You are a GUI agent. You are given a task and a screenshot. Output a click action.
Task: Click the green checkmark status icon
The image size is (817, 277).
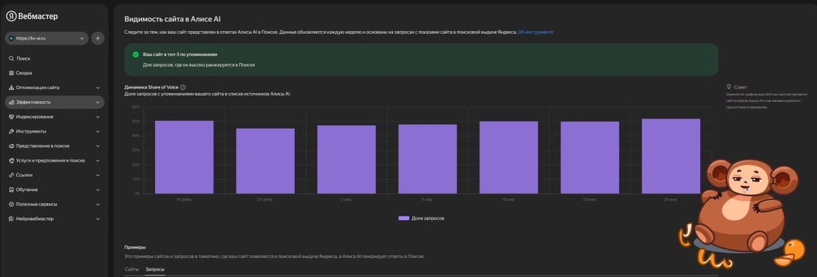tap(136, 53)
